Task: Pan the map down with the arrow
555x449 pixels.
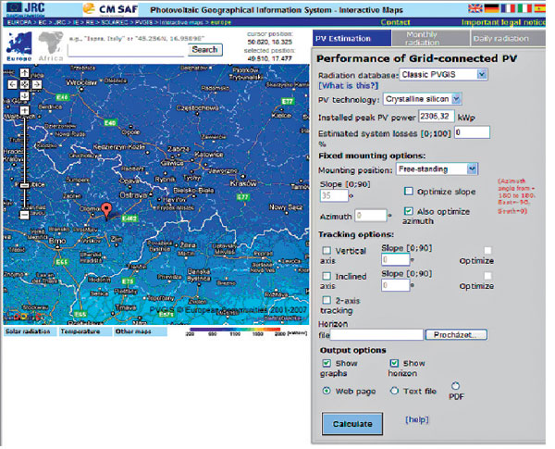Action: [x=24, y=96]
